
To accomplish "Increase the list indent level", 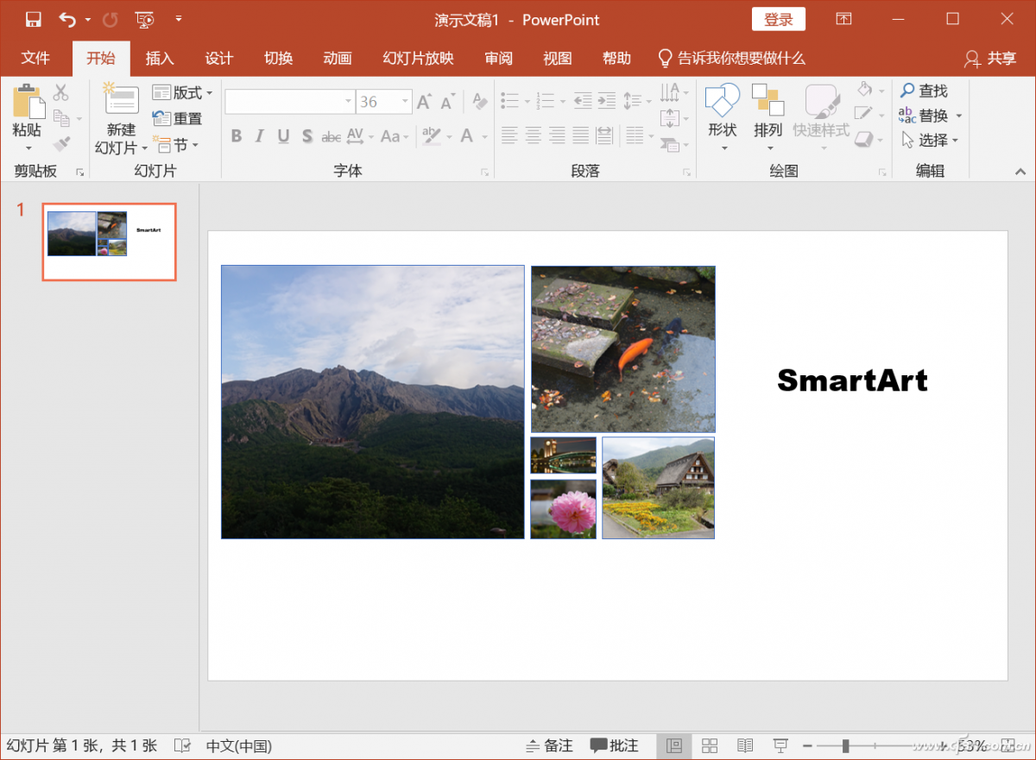I will point(607,101).
